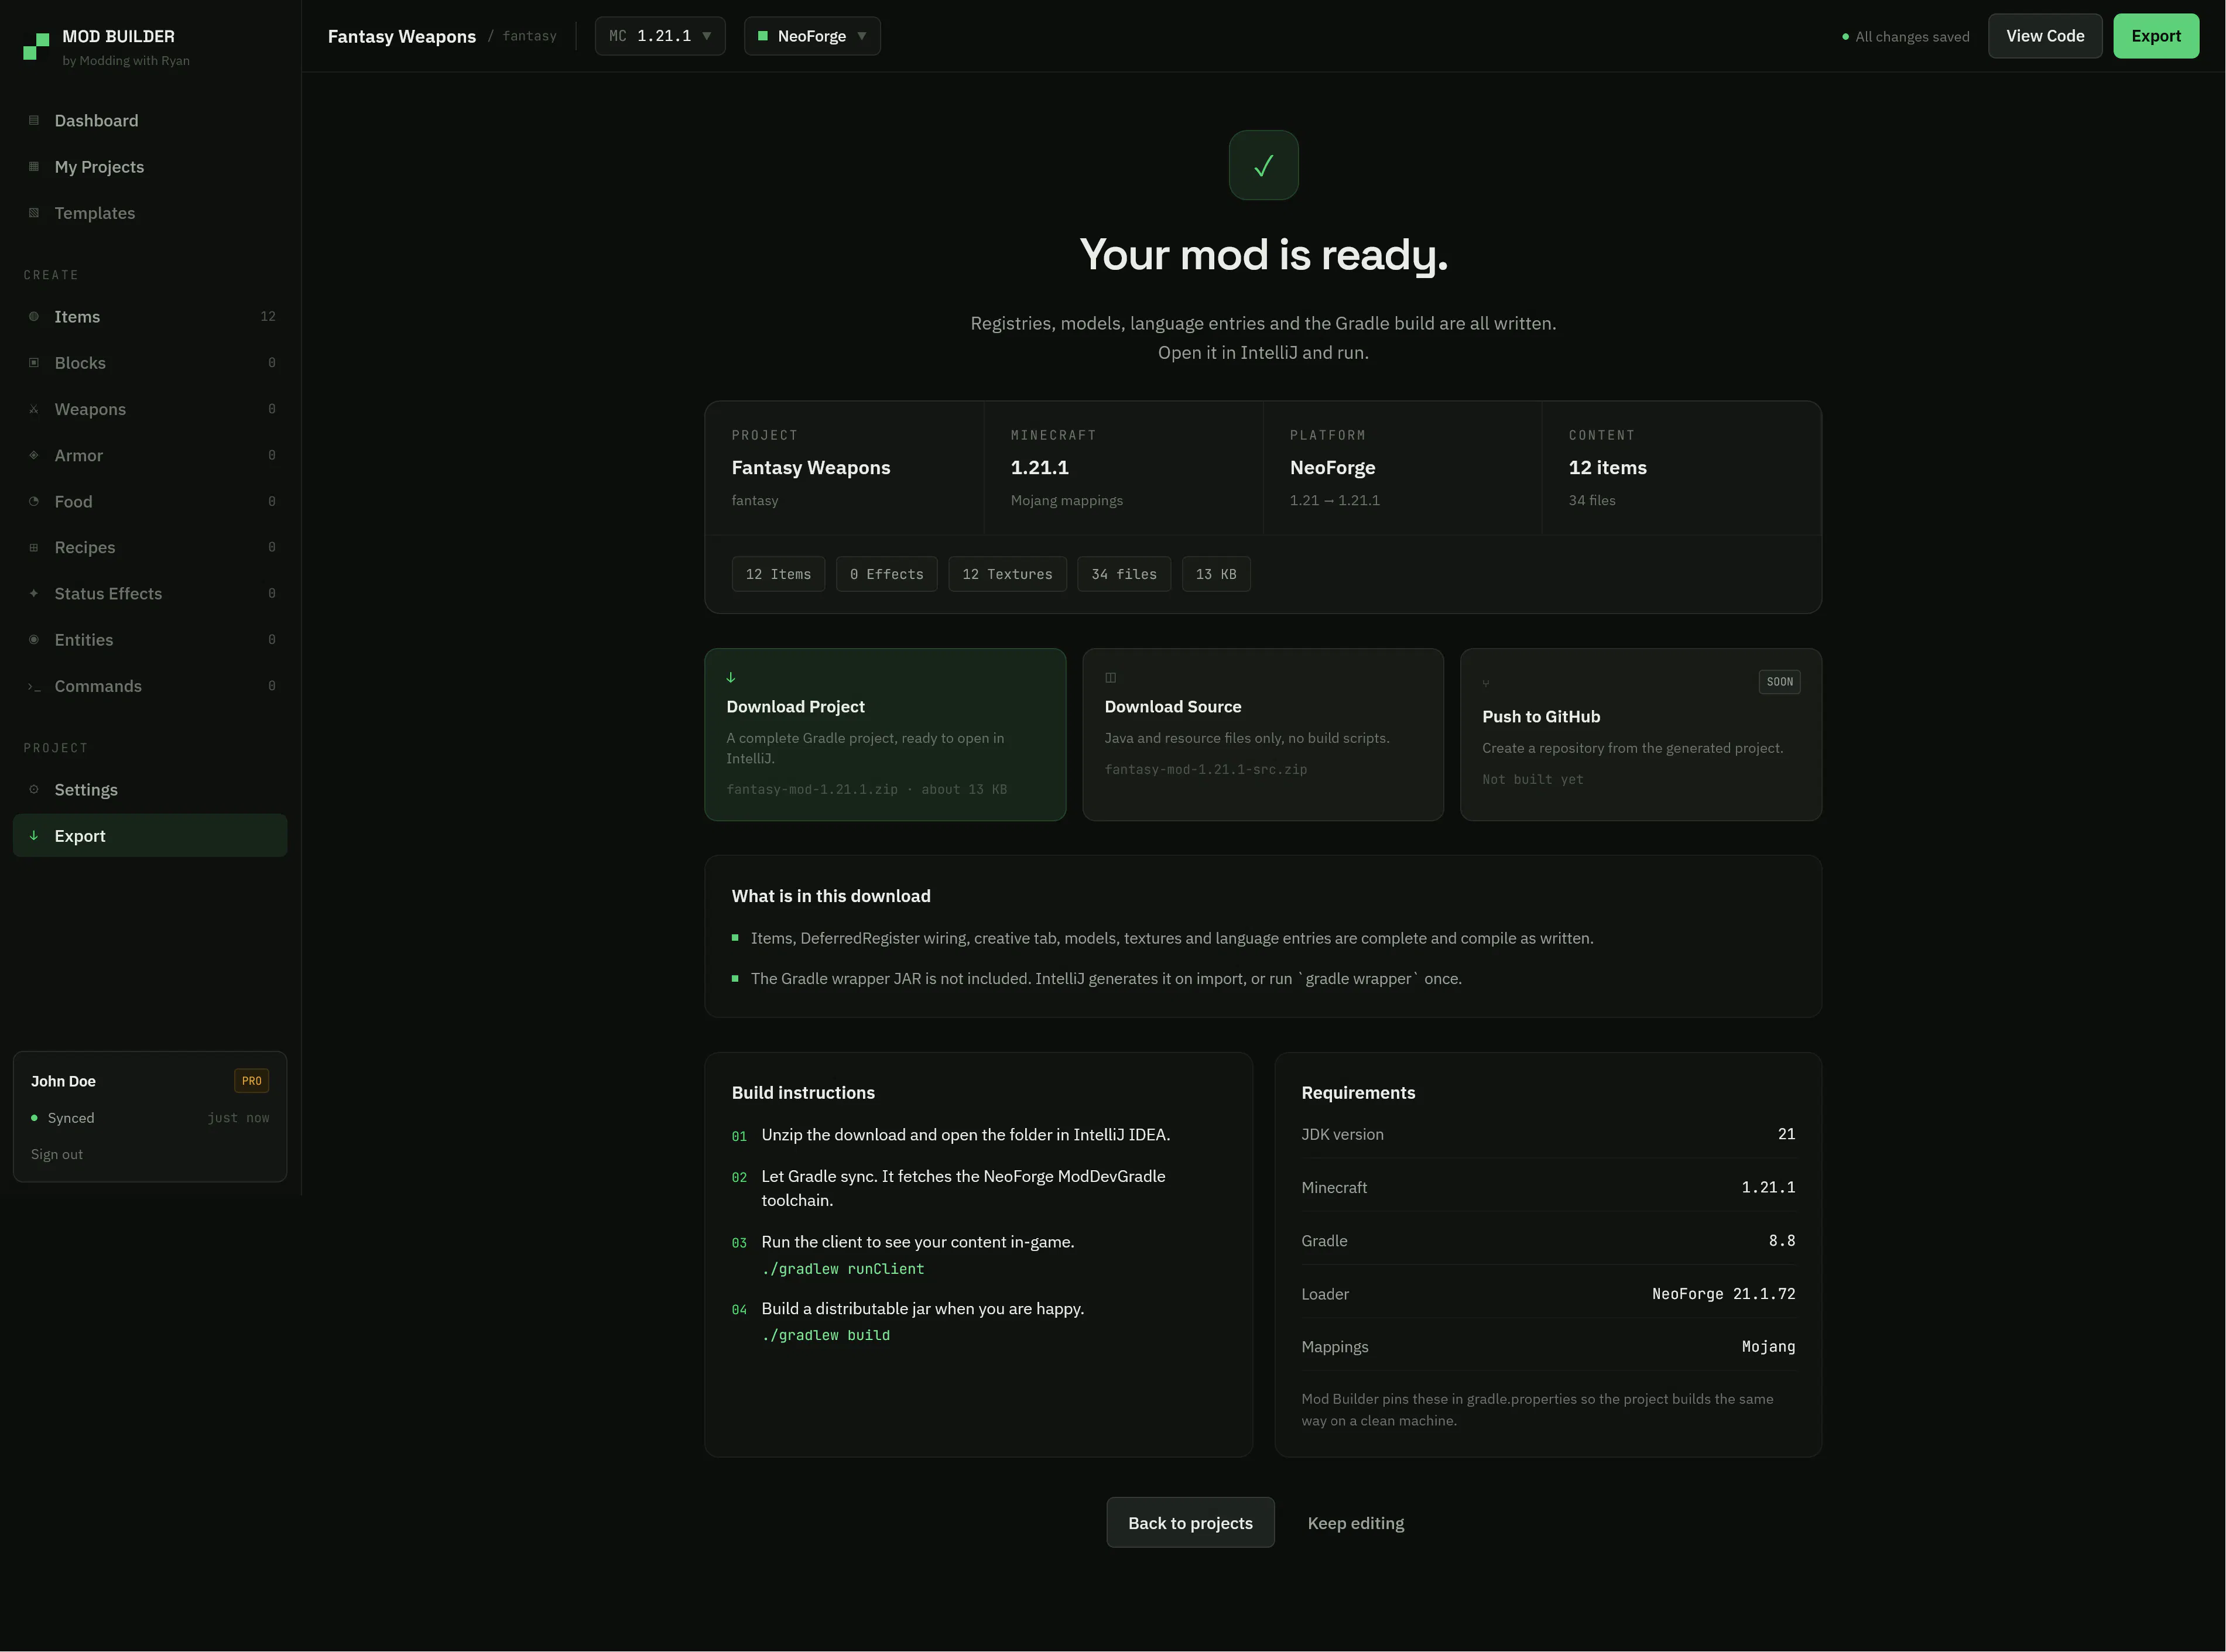The width and height of the screenshot is (2226, 1652).
Task: Click Back to projects button
Action: pos(1190,1522)
